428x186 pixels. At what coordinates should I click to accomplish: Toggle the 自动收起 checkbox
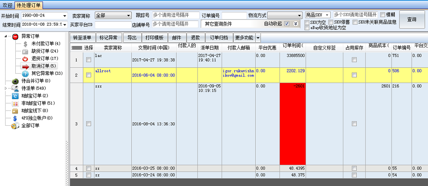click(x=287, y=24)
